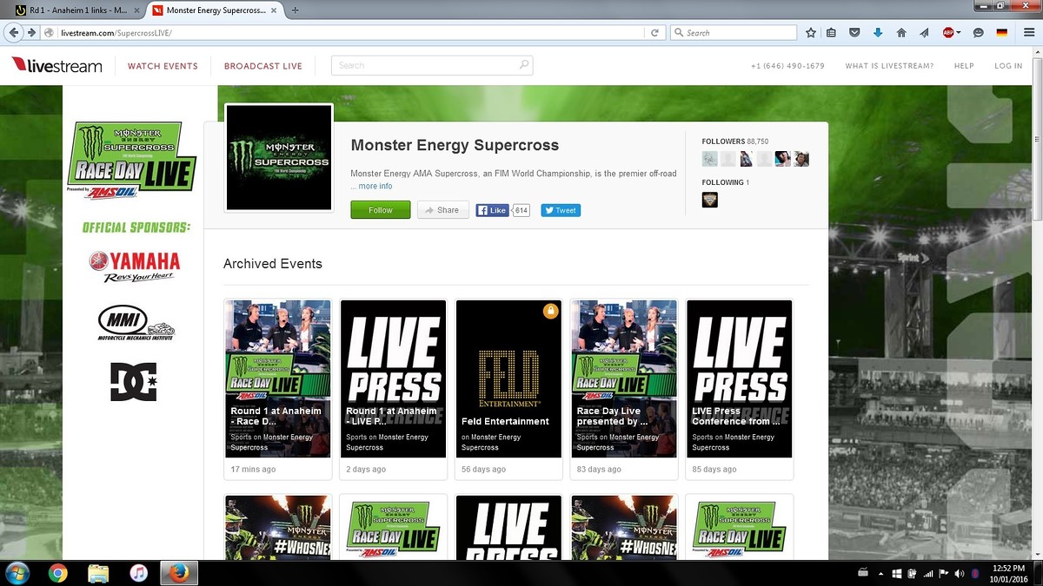Open the German flag extension icon

tap(1001, 33)
